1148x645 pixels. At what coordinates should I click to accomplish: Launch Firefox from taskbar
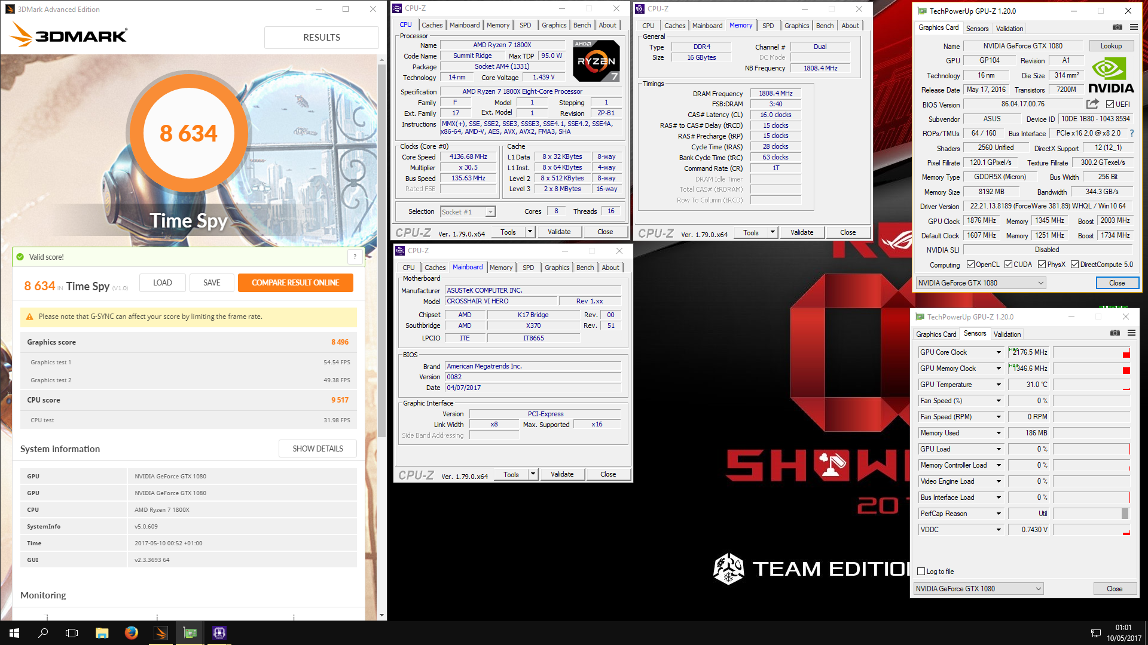click(x=131, y=633)
